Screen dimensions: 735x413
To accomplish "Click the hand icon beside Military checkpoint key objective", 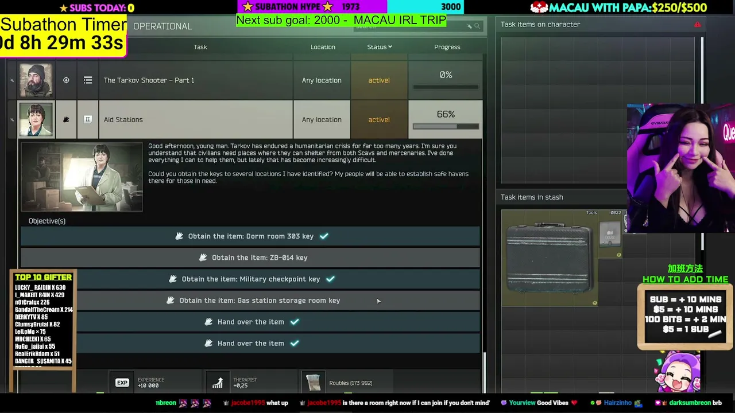I will point(173,279).
